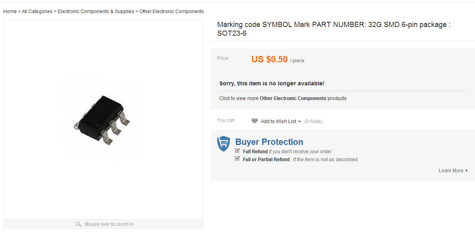Select the Other Electronic Components breadcrumb at top
The width and height of the screenshot is (475, 235).
coord(171,12)
